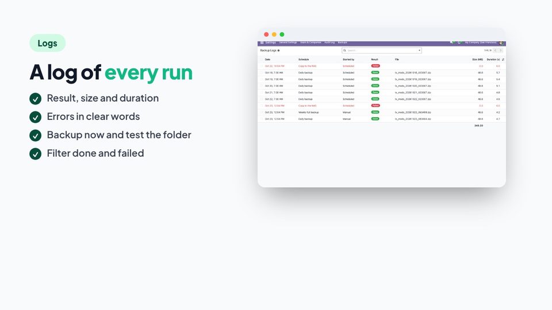Click the red window close dot
Viewport: 552px width, 310px height.
point(266,34)
